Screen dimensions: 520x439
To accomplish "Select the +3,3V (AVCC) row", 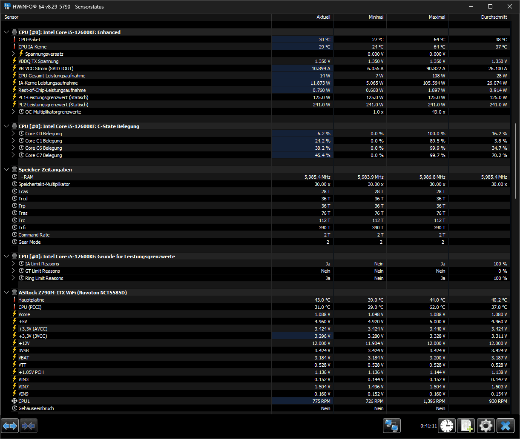I will pos(256,329).
